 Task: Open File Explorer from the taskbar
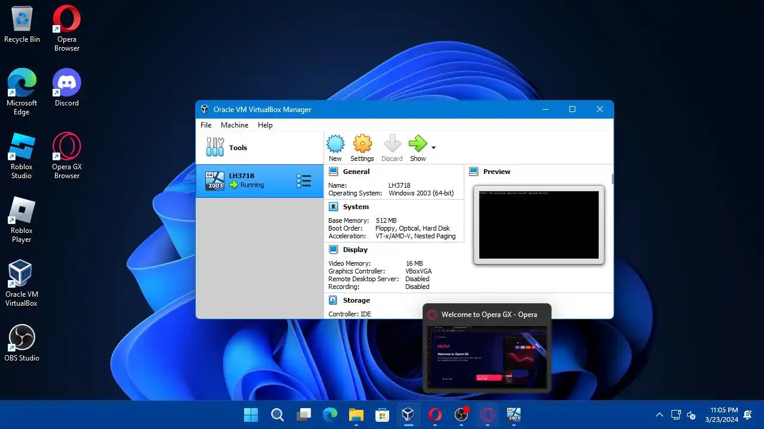356,415
